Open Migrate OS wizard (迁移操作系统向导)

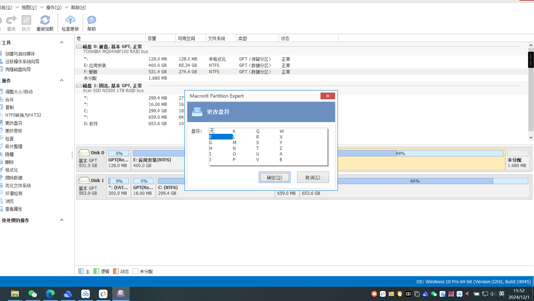point(22,61)
